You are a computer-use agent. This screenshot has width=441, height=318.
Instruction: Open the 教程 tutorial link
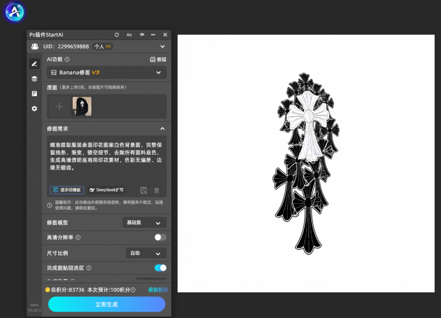pyautogui.click(x=158, y=60)
